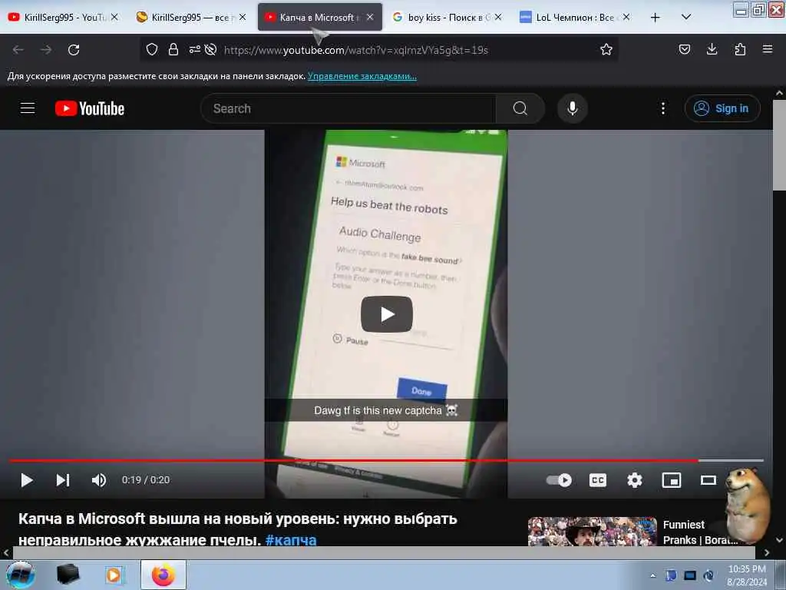Viewport: 786px width, 590px height.
Task: Close the 'LoL Чемпион' tab
Action: point(626,17)
